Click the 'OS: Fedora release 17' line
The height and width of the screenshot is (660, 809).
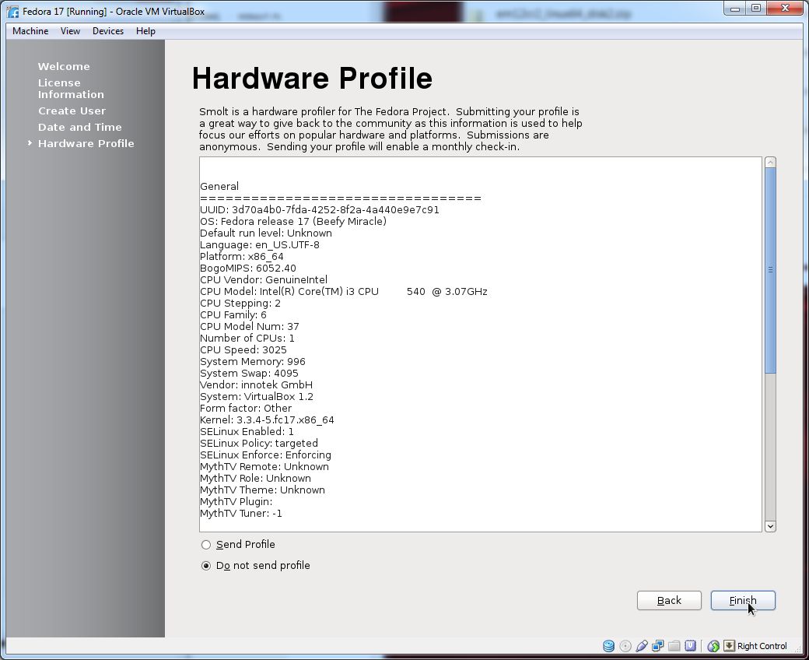click(x=293, y=221)
